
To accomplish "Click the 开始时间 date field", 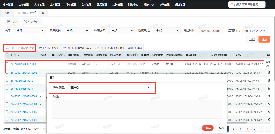I will click(x=211, y=31).
